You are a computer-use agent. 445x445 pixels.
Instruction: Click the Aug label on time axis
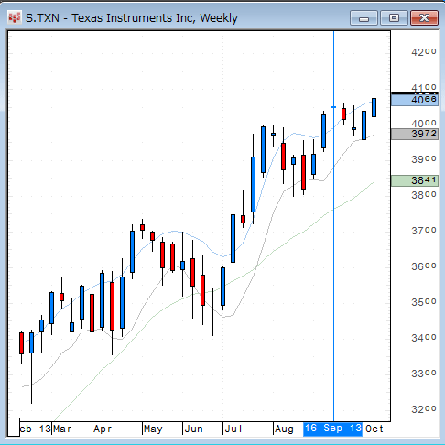pos(284,429)
